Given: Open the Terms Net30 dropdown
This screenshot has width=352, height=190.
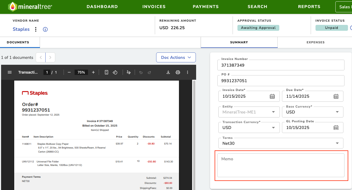Looking at the screenshot, I should 281,143.
